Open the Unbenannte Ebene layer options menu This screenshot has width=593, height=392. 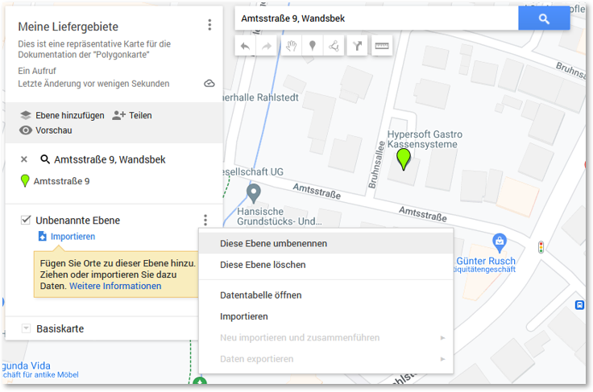(x=205, y=220)
